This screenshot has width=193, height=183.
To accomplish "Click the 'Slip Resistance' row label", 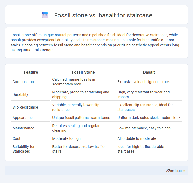I will pyautogui.click(x=25, y=107).
